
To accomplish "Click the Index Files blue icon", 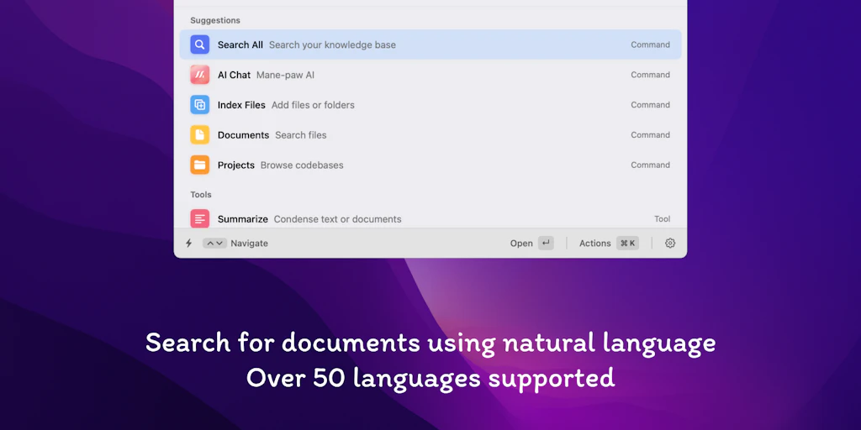I will tap(200, 105).
